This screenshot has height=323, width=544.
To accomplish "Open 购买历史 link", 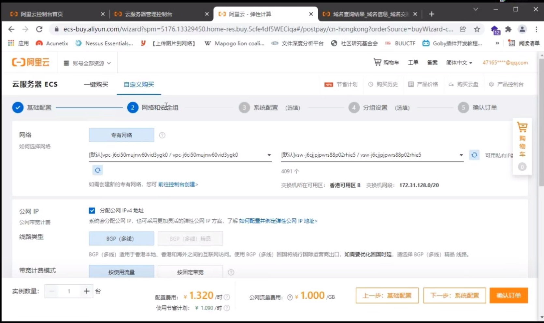I will pos(383,84).
